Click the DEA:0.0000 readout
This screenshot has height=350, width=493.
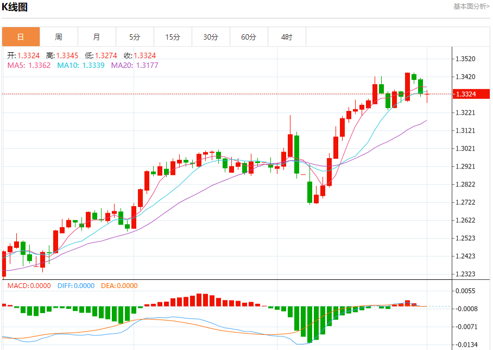point(119,286)
